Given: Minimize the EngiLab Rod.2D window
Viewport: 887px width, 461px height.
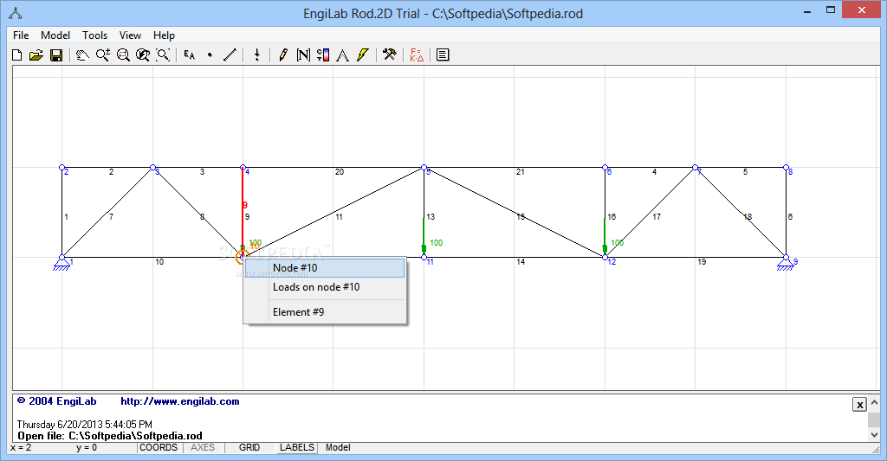Looking at the screenshot, I should point(807,10).
